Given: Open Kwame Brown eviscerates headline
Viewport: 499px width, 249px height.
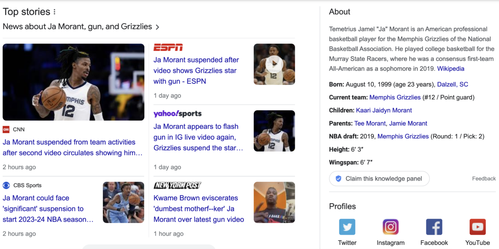Looking at the screenshot, I should point(199,209).
